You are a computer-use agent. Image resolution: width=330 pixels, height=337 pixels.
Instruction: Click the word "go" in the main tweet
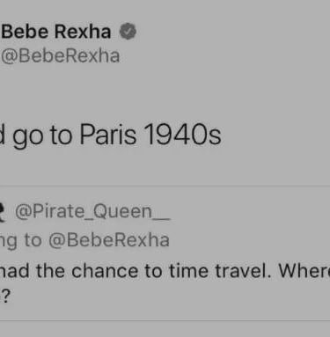coord(28,136)
